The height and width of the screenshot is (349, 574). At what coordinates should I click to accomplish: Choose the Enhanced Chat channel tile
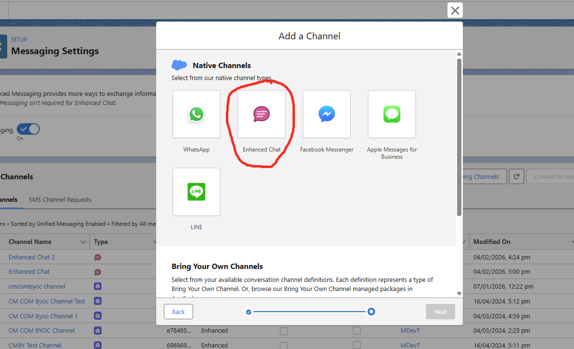coord(262,114)
